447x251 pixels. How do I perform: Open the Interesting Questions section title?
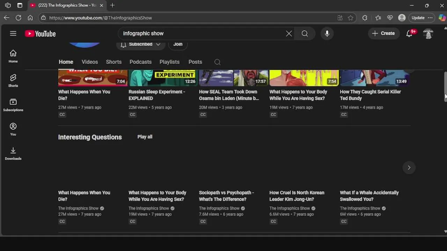pyautogui.click(x=90, y=137)
